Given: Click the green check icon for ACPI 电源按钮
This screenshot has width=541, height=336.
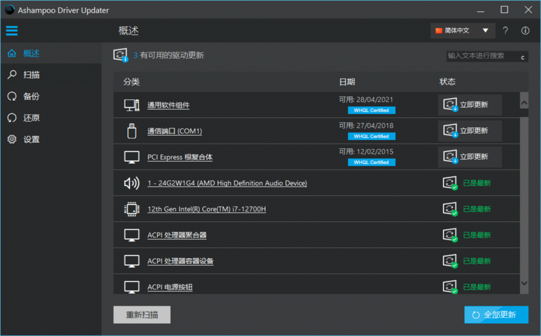Looking at the screenshot, I should point(450,286).
